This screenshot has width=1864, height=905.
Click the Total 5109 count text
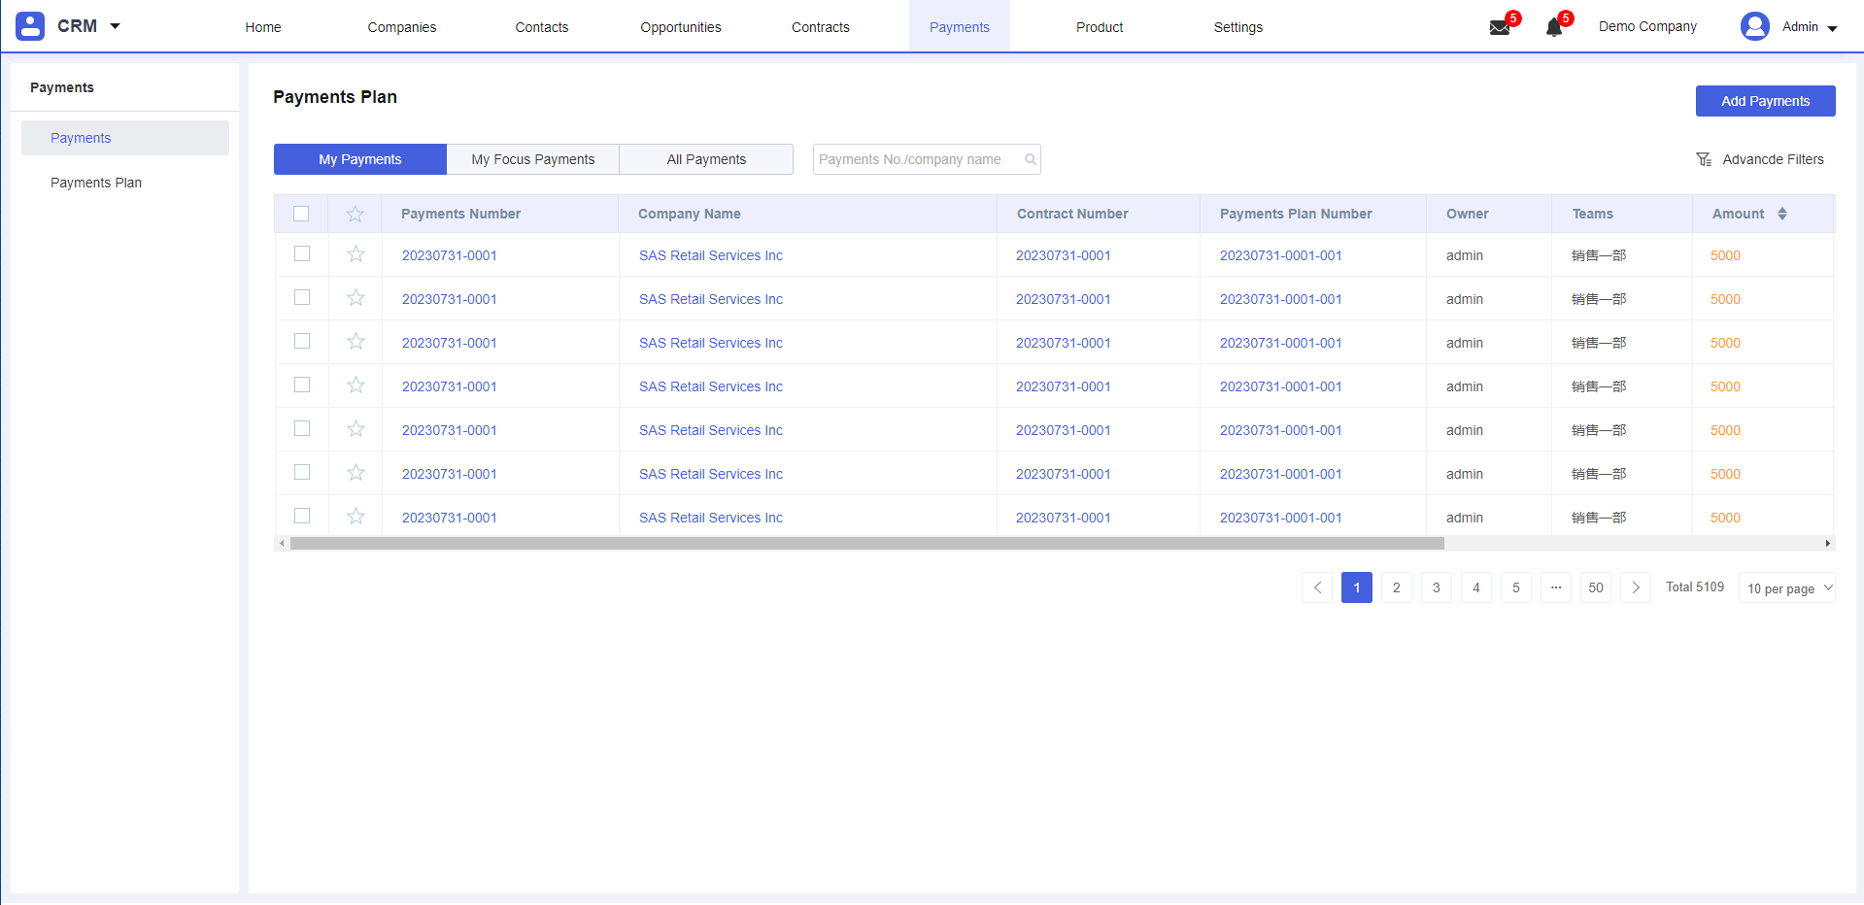coord(1695,587)
